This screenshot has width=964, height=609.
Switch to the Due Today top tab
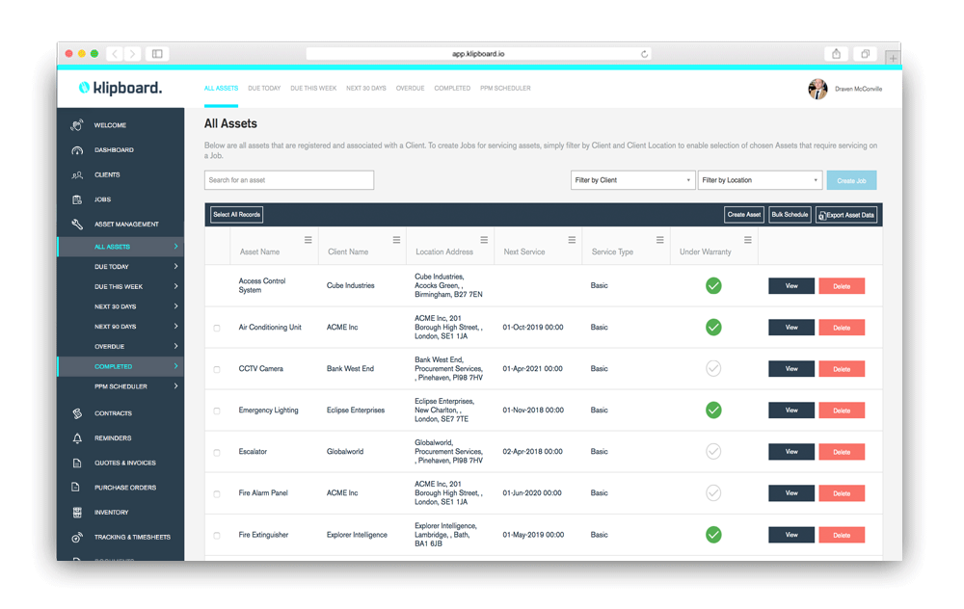(x=264, y=89)
